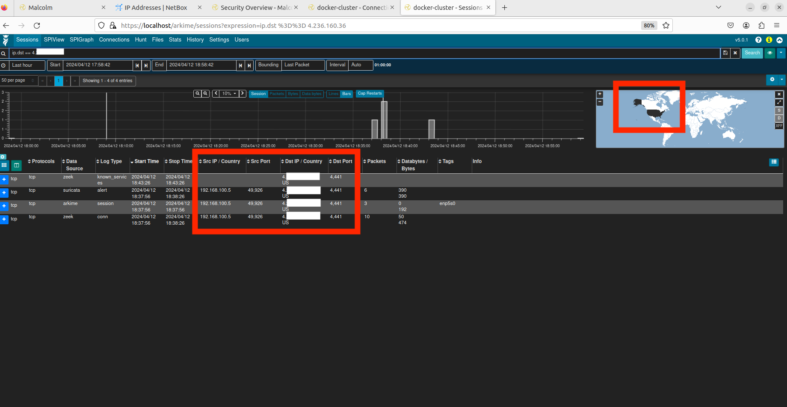
Task: Expand the suricata alert session row
Action: [4, 193]
